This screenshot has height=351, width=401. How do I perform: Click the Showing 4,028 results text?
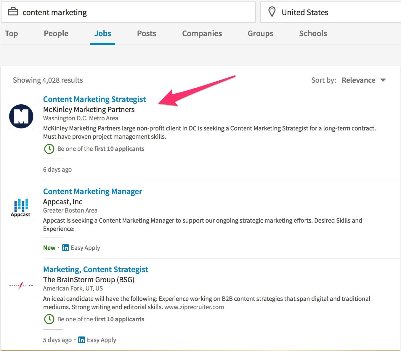pos(48,80)
